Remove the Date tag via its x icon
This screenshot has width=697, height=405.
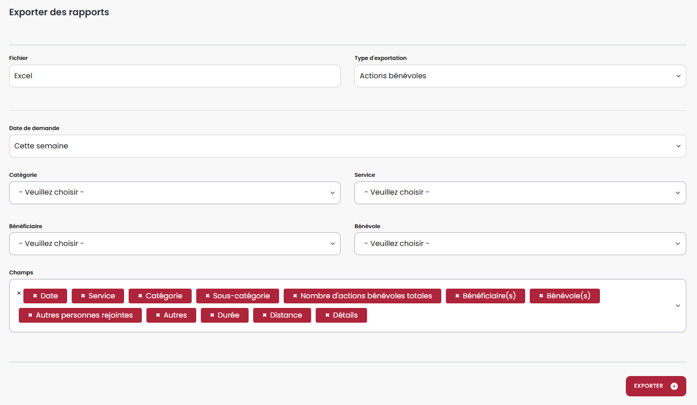(35, 296)
